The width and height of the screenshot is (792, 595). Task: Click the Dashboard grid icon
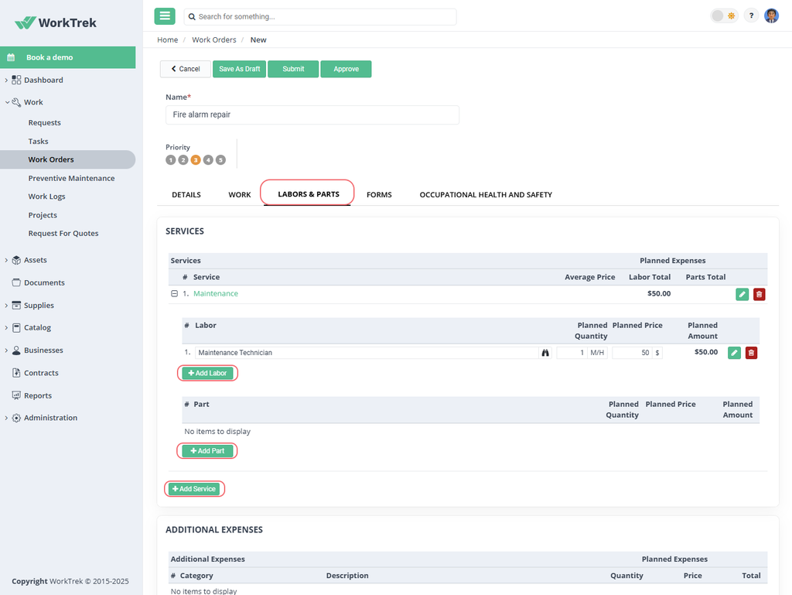16,80
